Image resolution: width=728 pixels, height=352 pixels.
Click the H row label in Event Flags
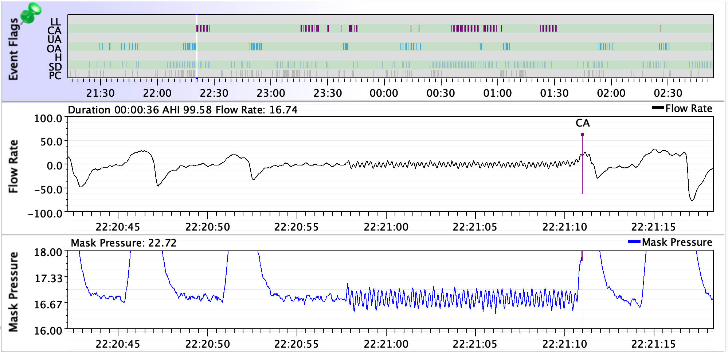click(x=58, y=57)
